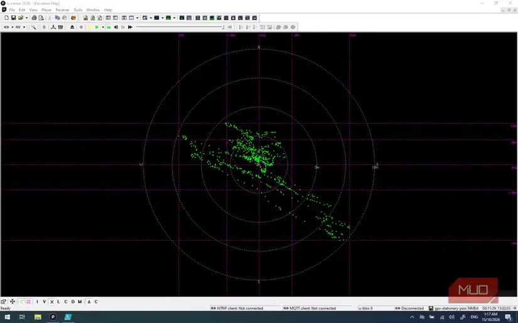Open the Help menu
Viewport: 518px width, 323px height.
coord(108,10)
